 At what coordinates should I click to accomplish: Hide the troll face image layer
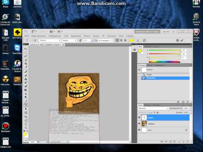coord(140,124)
